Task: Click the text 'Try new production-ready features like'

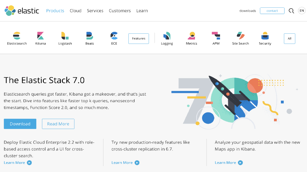Action: tap(151, 142)
